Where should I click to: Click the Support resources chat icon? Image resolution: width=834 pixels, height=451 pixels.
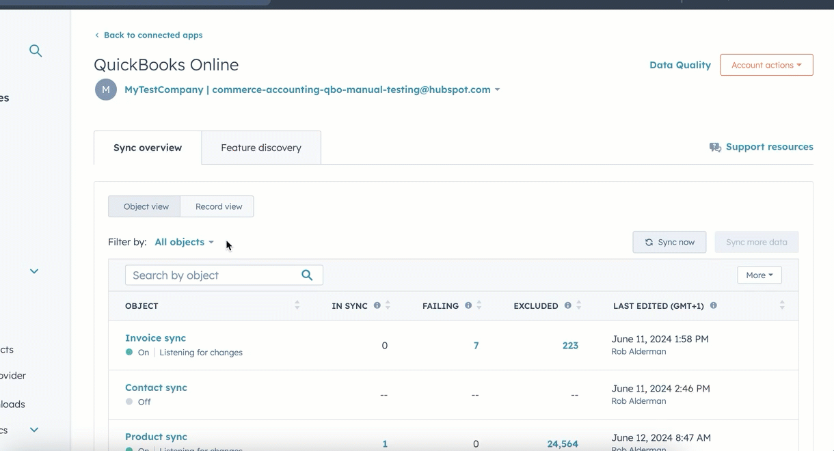pyautogui.click(x=715, y=147)
